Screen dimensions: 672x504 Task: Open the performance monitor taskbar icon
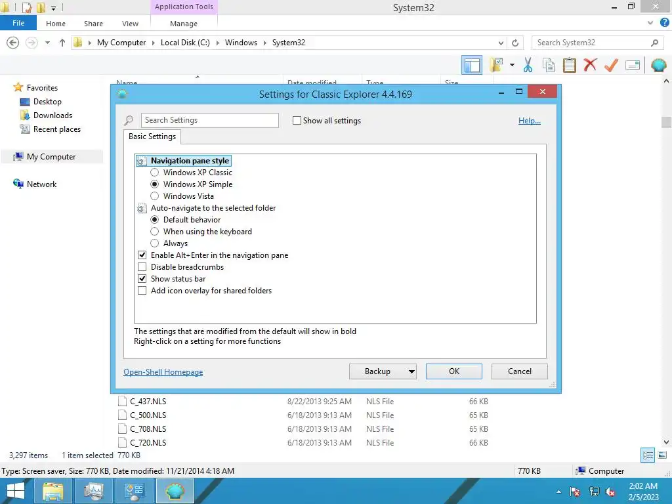coord(93,491)
